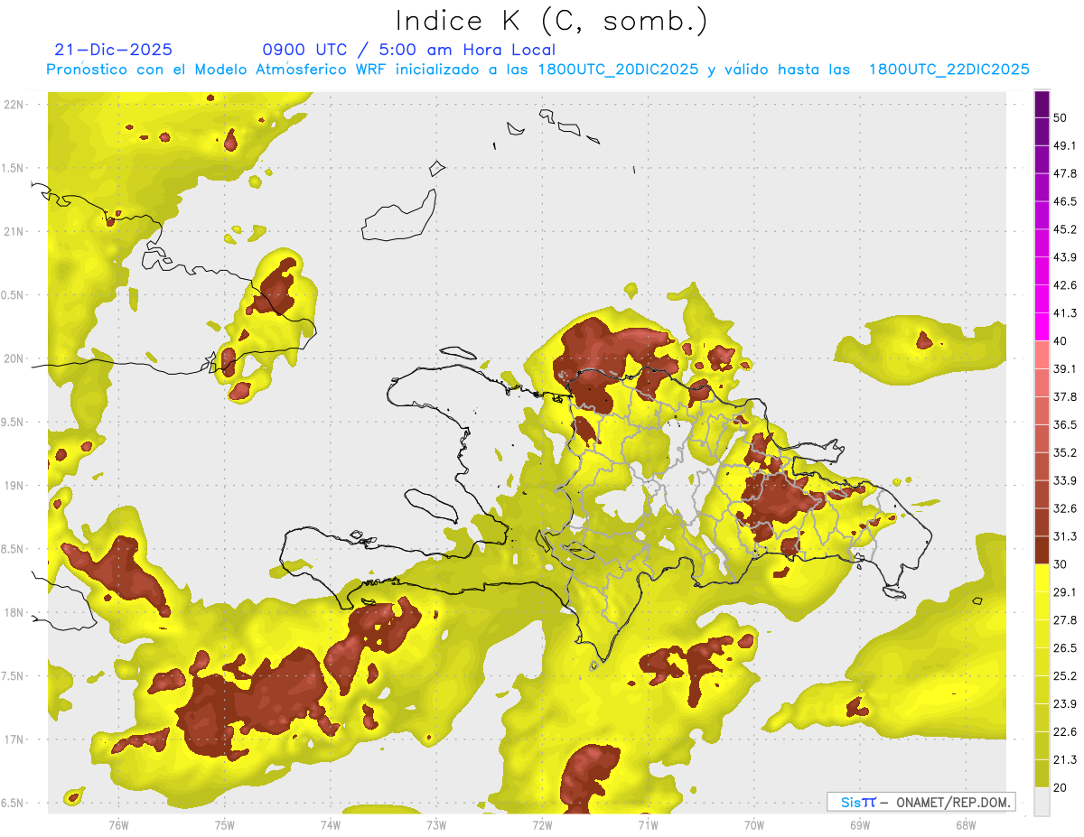The width and height of the screenshot is (1084, 837).
Task: Select the colorbar value 37.8
Action: (1065, 396)
